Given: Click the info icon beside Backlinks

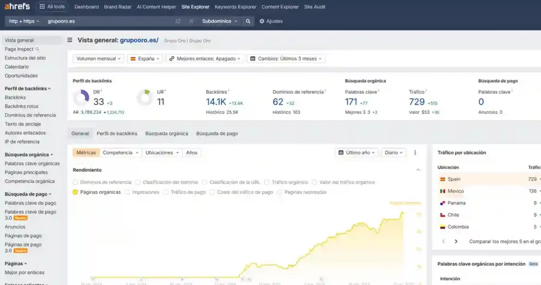Looking at the screenshot, I should pos(229,91).
